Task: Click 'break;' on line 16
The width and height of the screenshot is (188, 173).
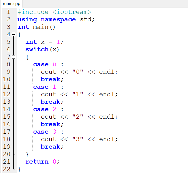Action: tap(52, 124)
